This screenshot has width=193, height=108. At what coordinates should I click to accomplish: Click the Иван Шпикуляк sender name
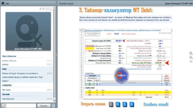click(9, 56)
